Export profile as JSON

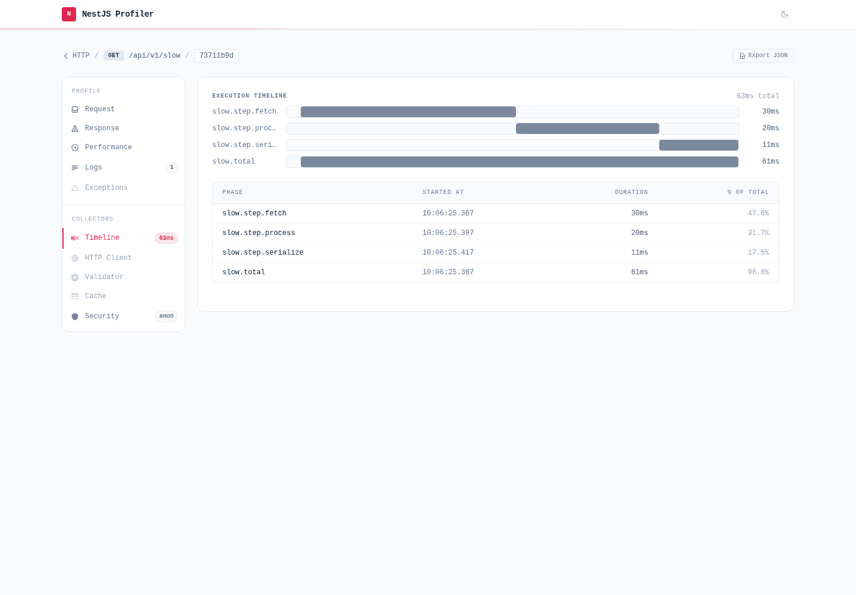coord(763,55)
